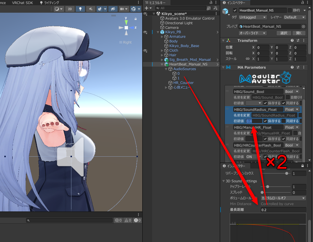The width and height of the screenshot is (313, 242).
Task: Click the blue Z axis cone
Action: tap(131, 28)
